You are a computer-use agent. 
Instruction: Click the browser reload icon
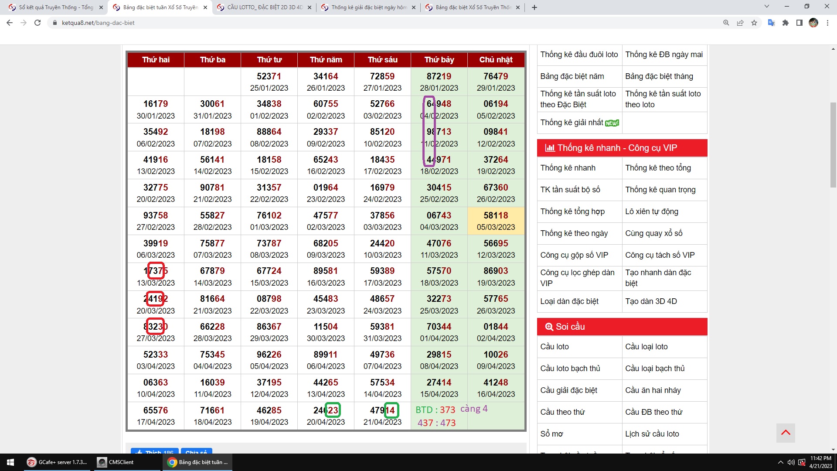click(x=37, y=23)
